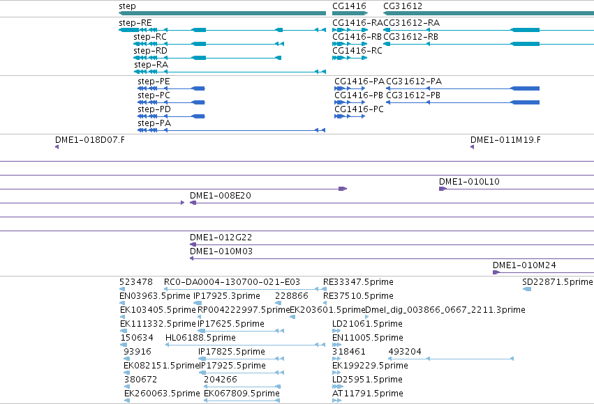Click EST AT11791.5prime
Viewport: 594px width, 404px height.
(367, 394)
